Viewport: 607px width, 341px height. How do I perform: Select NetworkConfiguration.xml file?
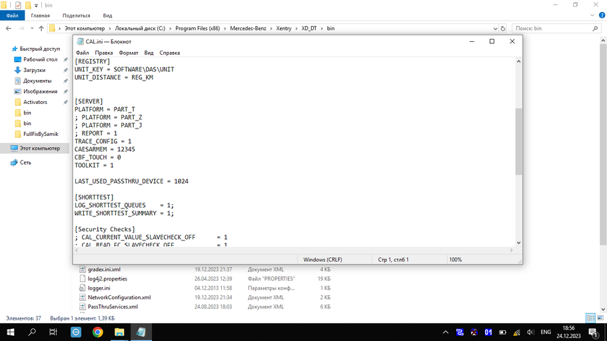click(119, 297)
